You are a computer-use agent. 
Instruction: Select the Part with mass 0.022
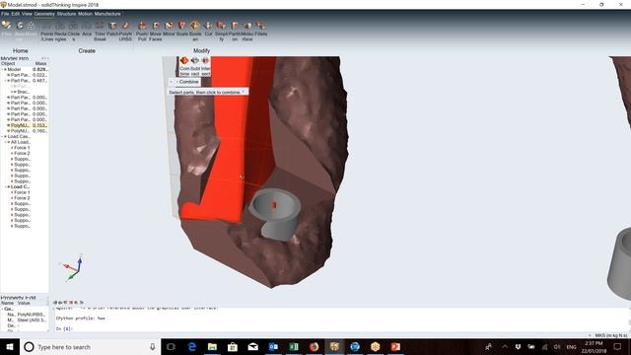click(x=28, y=75)
